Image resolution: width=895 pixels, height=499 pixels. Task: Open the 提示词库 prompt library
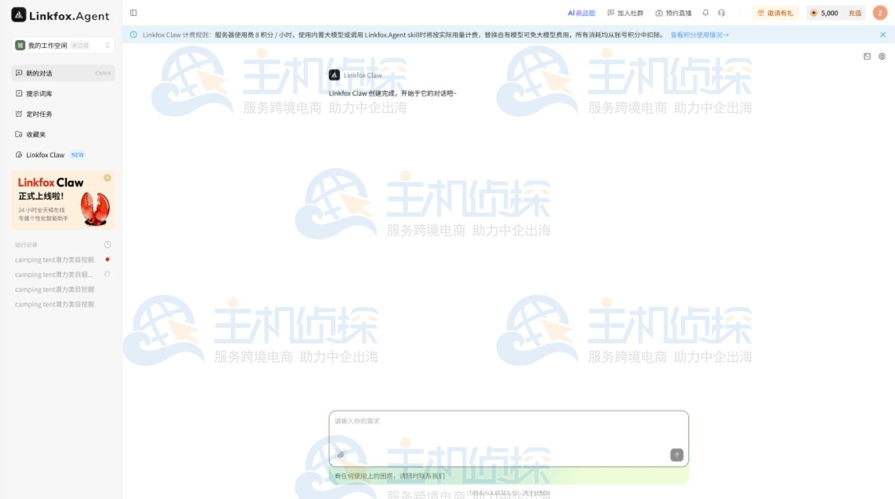click(63, 93)
